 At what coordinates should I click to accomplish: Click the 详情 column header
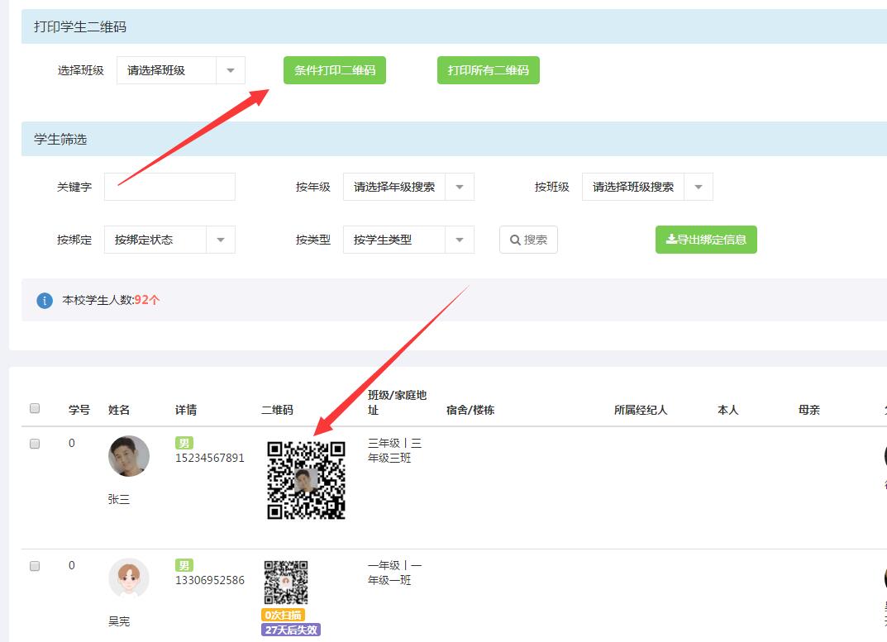(x=186, y=410)
